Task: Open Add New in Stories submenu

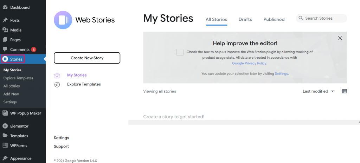Action: click(x=11, y=94)
